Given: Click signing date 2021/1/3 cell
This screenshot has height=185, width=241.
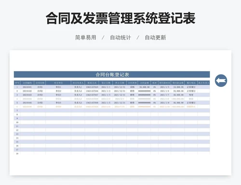Looking at the screenshot, I should [106, 95].
